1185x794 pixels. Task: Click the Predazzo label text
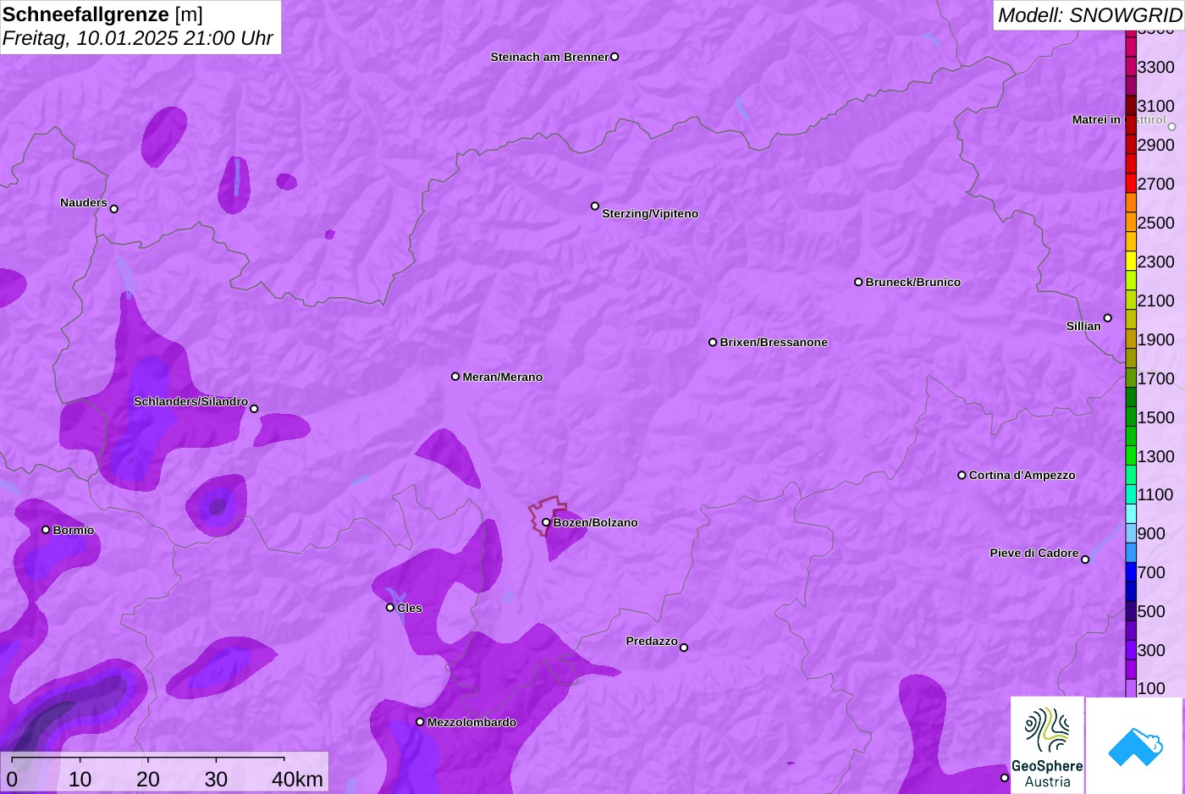652,641
